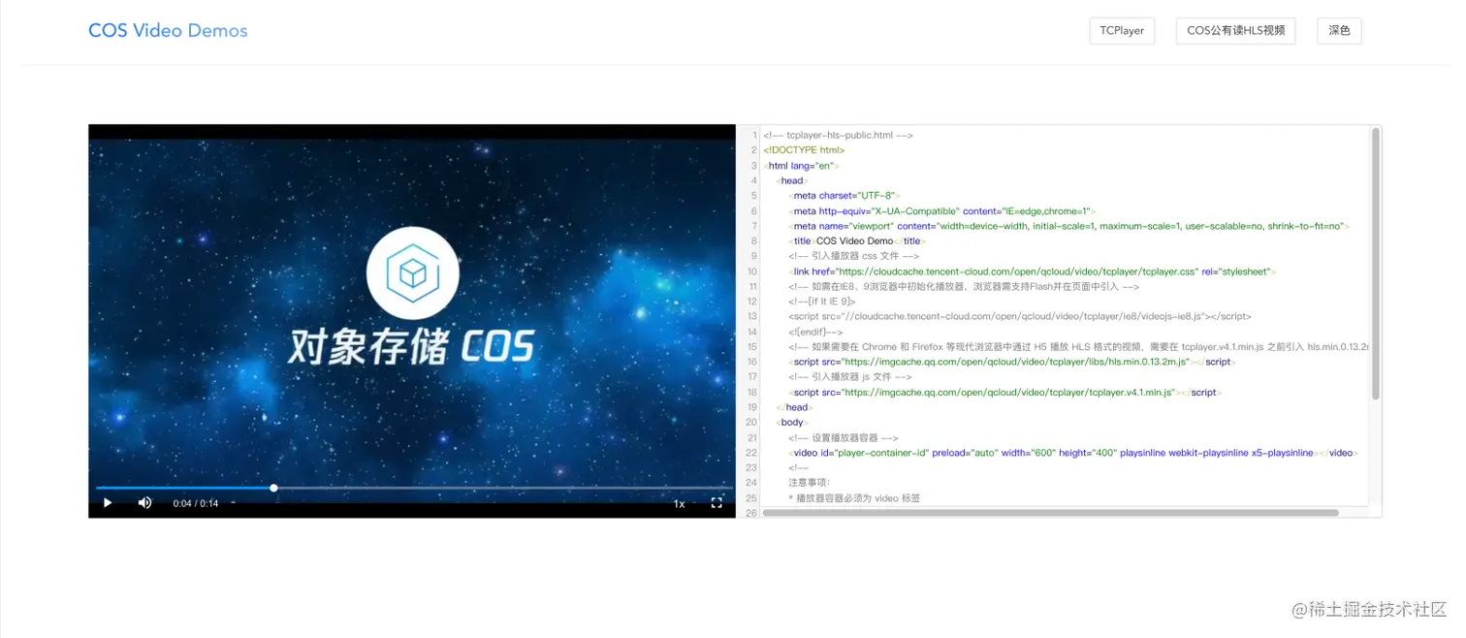Image resolution: width=1466 pixels, height=638 pixels.
Task: Open the TCPlayer dropdown button
Action: coord(1122,31)
